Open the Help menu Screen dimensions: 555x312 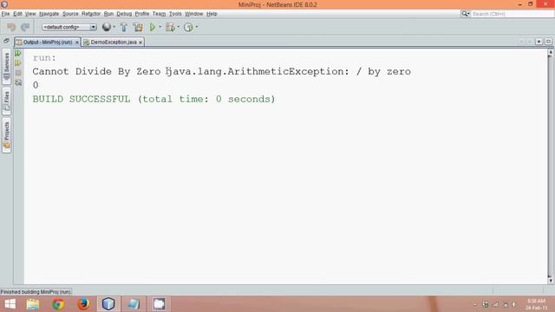[212, 14]
